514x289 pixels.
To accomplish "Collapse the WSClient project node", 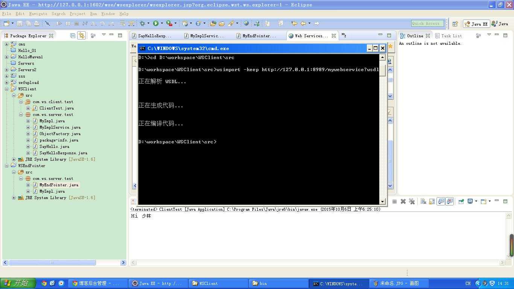I will click(6, 89).
